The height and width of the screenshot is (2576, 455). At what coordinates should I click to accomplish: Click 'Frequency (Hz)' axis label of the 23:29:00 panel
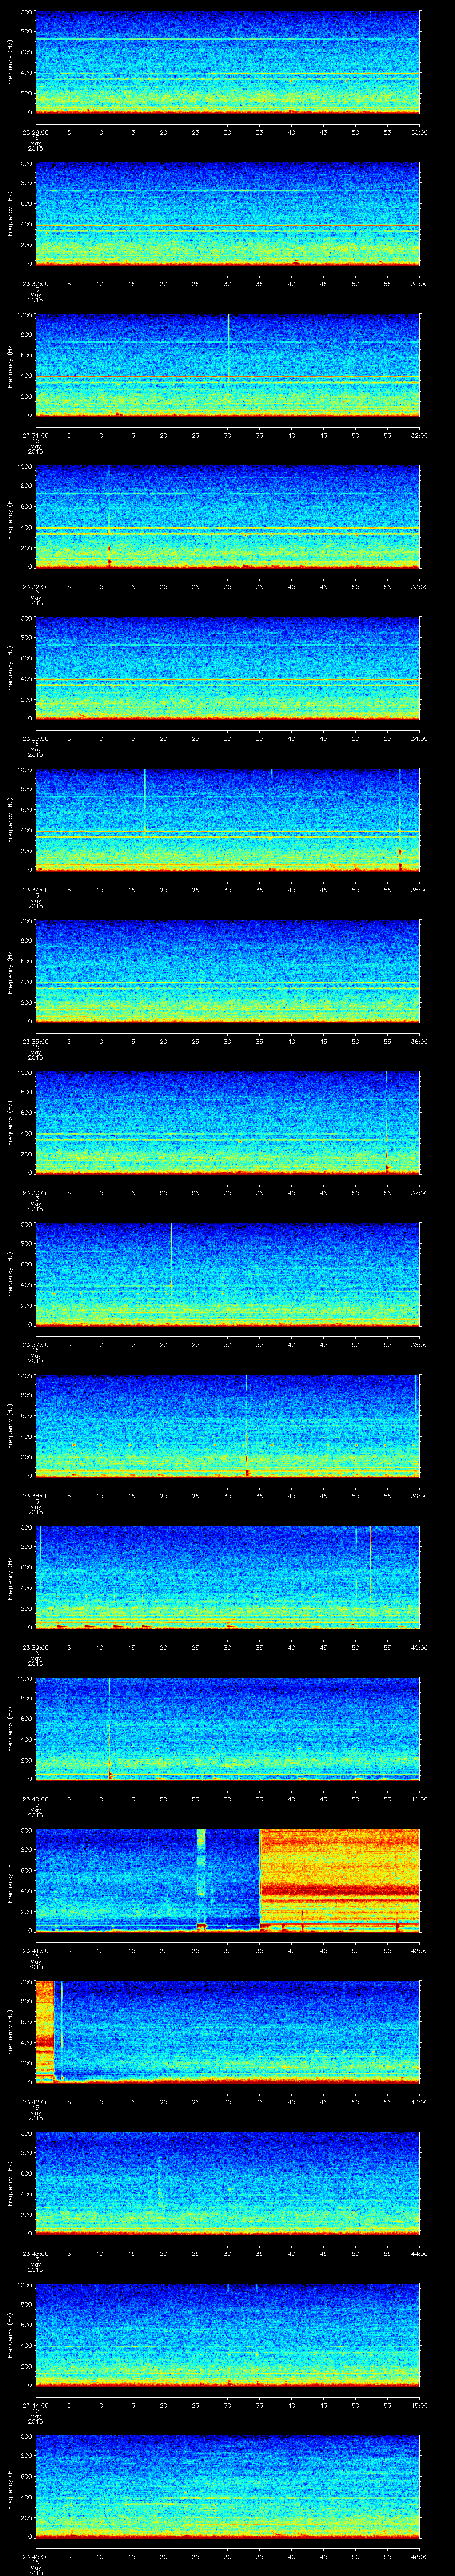point(10,62)
